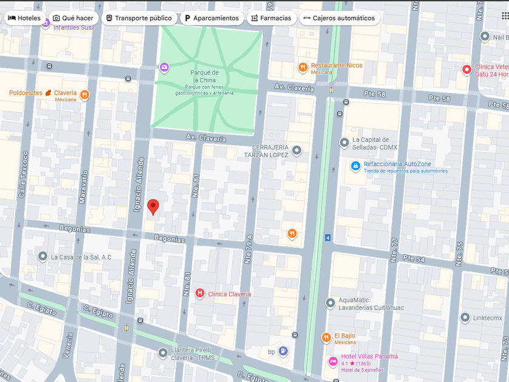Select the Restaurante Nicos label
509x382 pixels.
point(337,65)
